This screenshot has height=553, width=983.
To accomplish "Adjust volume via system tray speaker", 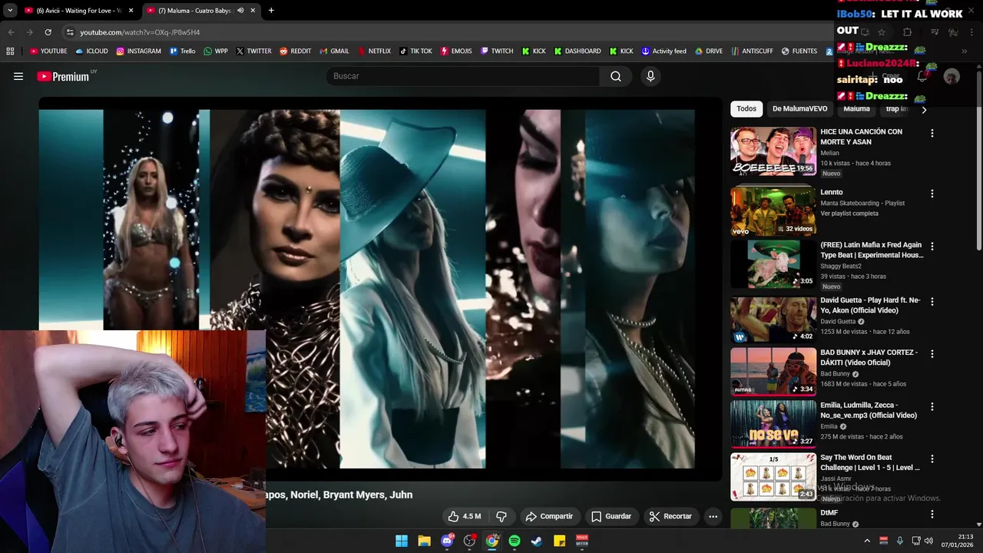I will tap(928, 541).
